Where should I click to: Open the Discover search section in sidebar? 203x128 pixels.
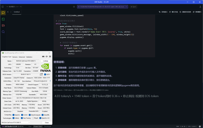pos(3,32)
